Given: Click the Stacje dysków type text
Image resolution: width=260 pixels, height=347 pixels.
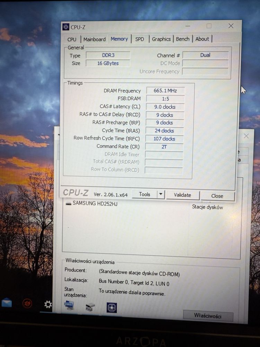Looking at the screenshot, I should click(x=207, y=207).
